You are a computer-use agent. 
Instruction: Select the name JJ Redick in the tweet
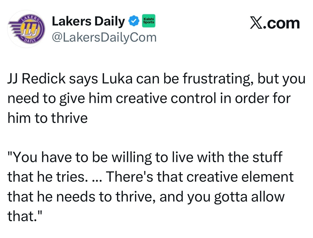[x=36, y=79]
